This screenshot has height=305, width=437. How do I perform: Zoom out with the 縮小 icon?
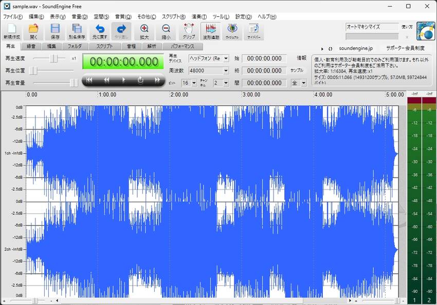pos(166,31)
